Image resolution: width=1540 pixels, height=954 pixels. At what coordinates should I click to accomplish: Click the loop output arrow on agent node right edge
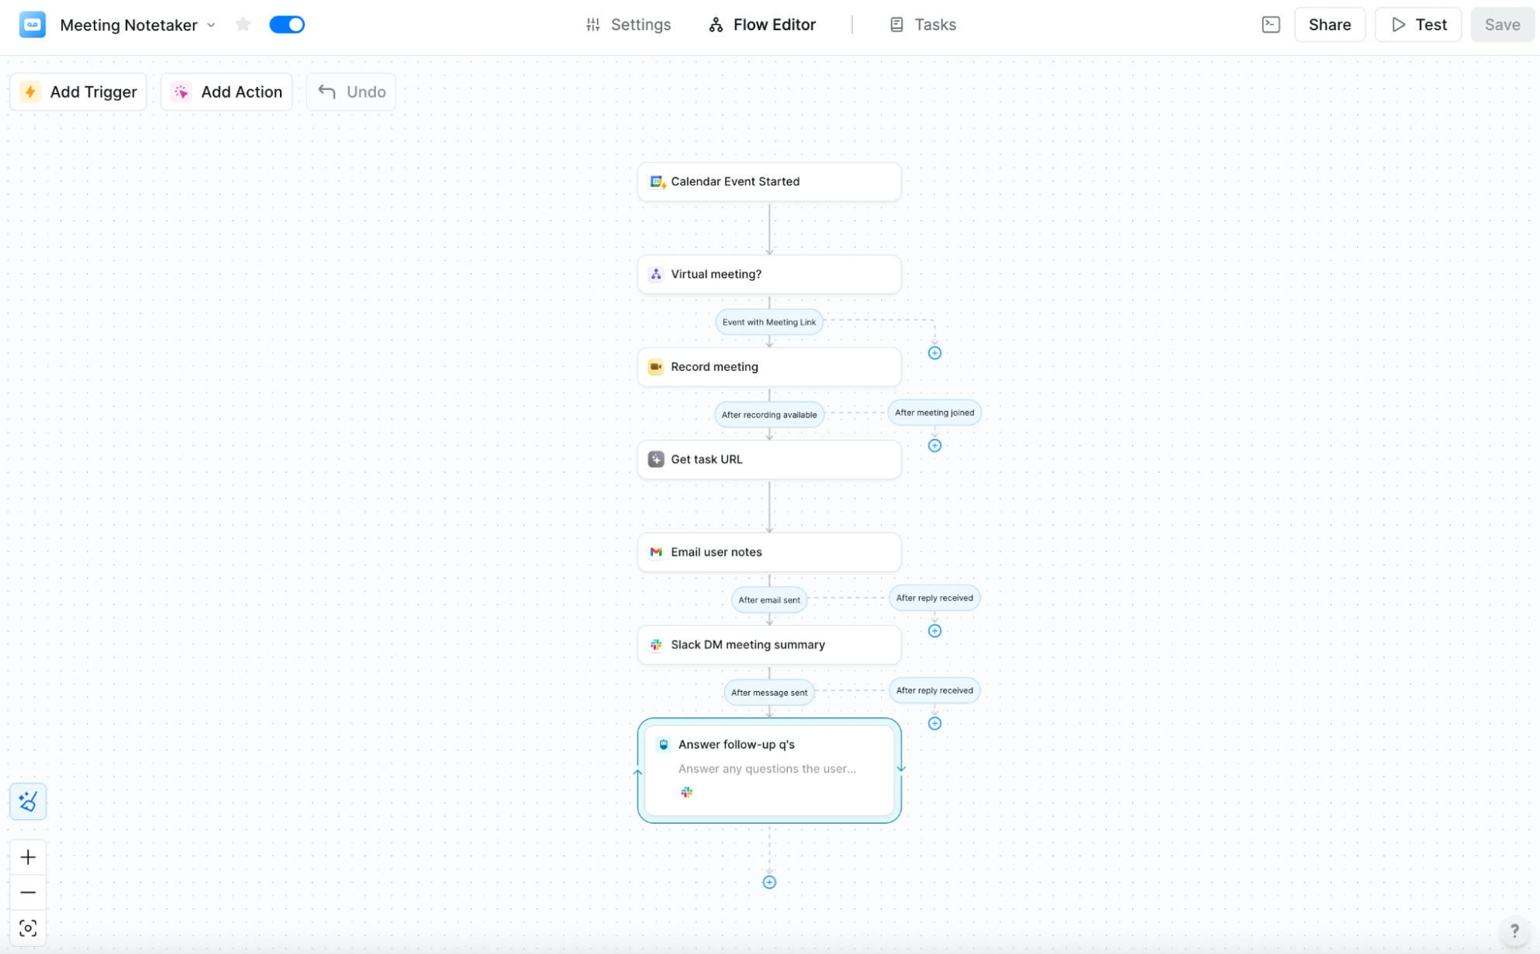tap(901, 769)
